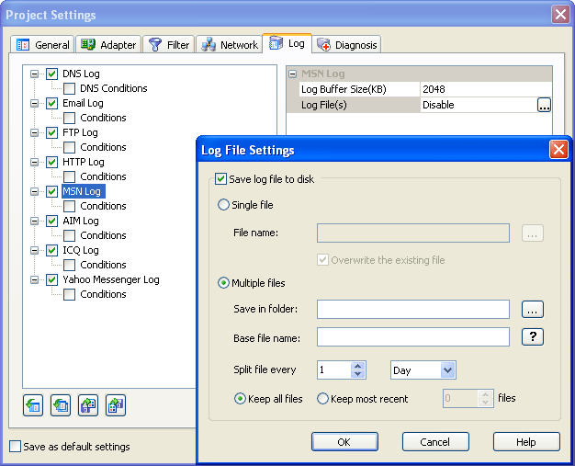Uncheck Save log file to disk
Image resolution: width=575 pixels, height=466 pixels.
point(220,179)
